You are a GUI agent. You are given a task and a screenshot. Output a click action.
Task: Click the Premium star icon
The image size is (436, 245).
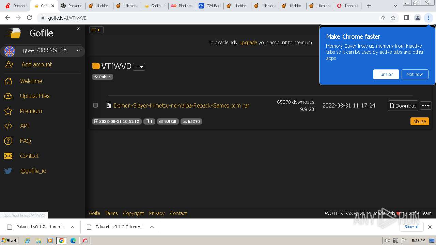(8, 111)
